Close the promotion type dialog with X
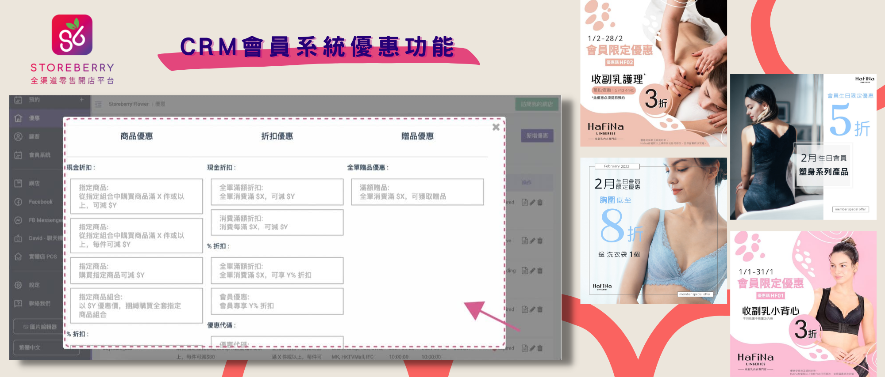Image resolution: width=885 pixels, height=377 pixels. (x=496, y=127)
